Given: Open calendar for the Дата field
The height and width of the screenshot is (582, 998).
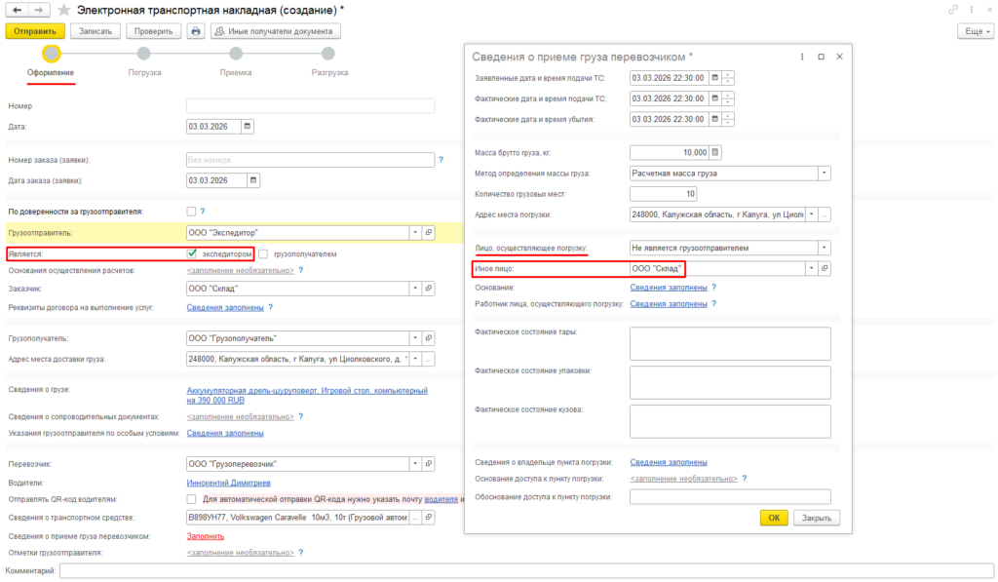Looking at the screenshot, I should tap(248, 127).
